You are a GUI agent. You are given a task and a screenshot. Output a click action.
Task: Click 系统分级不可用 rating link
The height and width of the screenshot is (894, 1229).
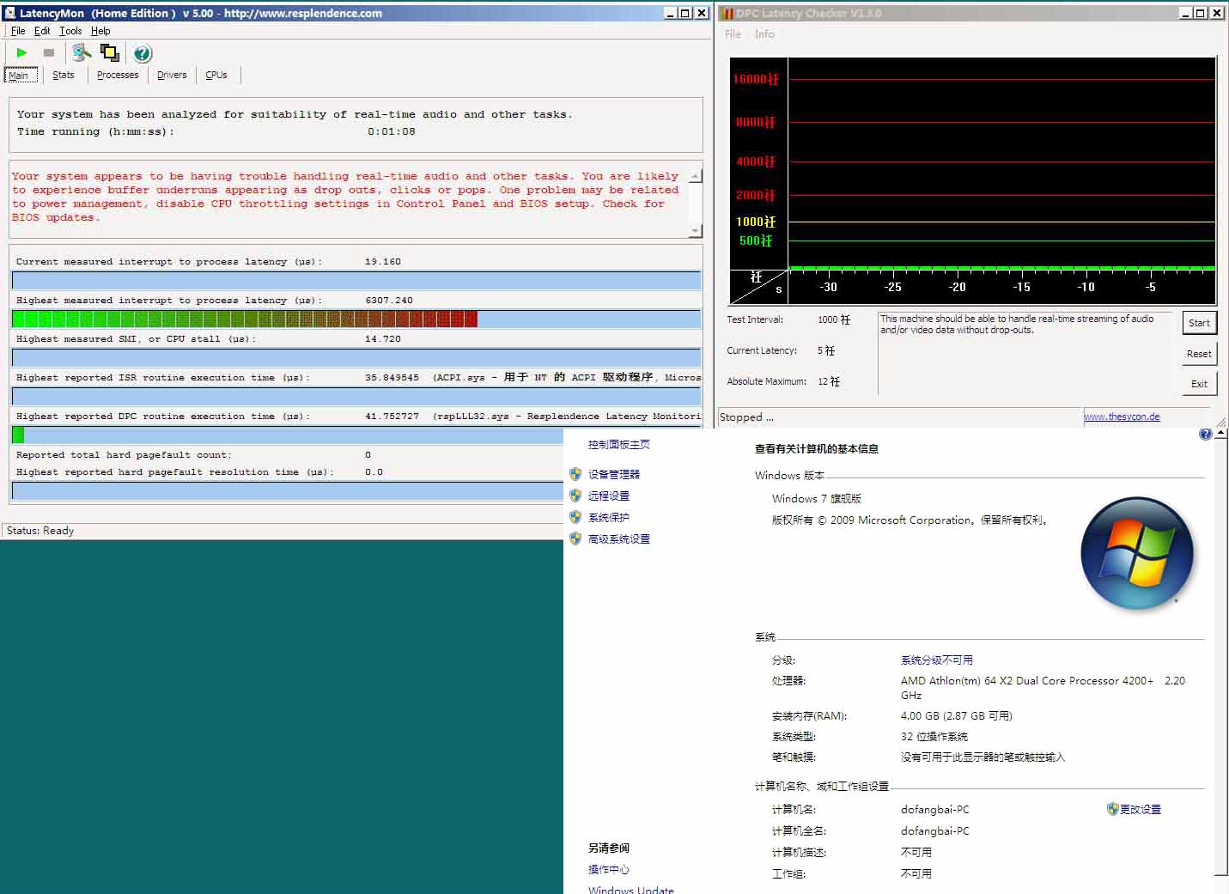pyautogui.click(x=937, y=660)
